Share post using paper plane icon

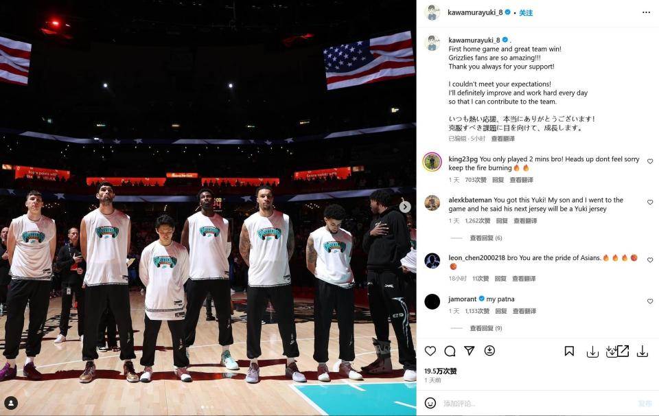[469, 351]
